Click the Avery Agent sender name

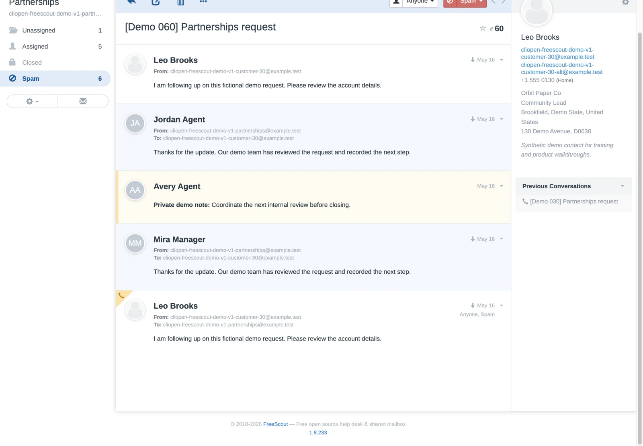tap(177, 186)
